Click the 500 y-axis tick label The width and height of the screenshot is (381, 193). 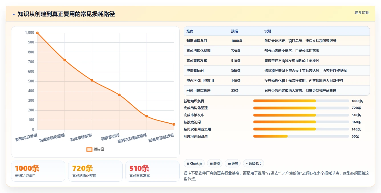[31, 81]
